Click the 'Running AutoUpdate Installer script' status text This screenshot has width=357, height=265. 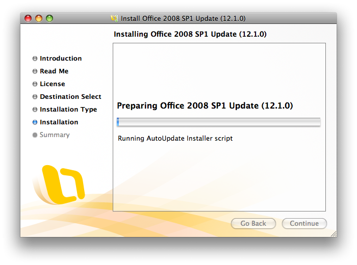[x=175, y=138]
